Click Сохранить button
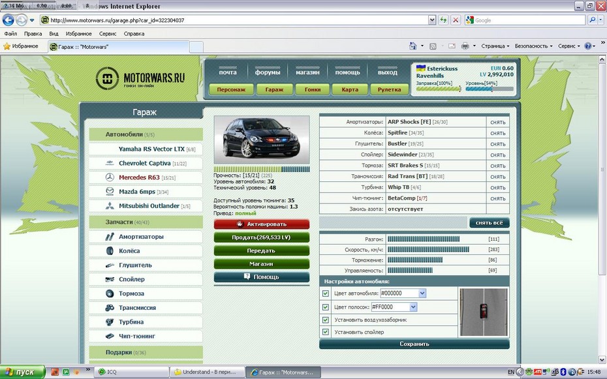This screenshot has width=607, height=379. click(x=414, y=344)
